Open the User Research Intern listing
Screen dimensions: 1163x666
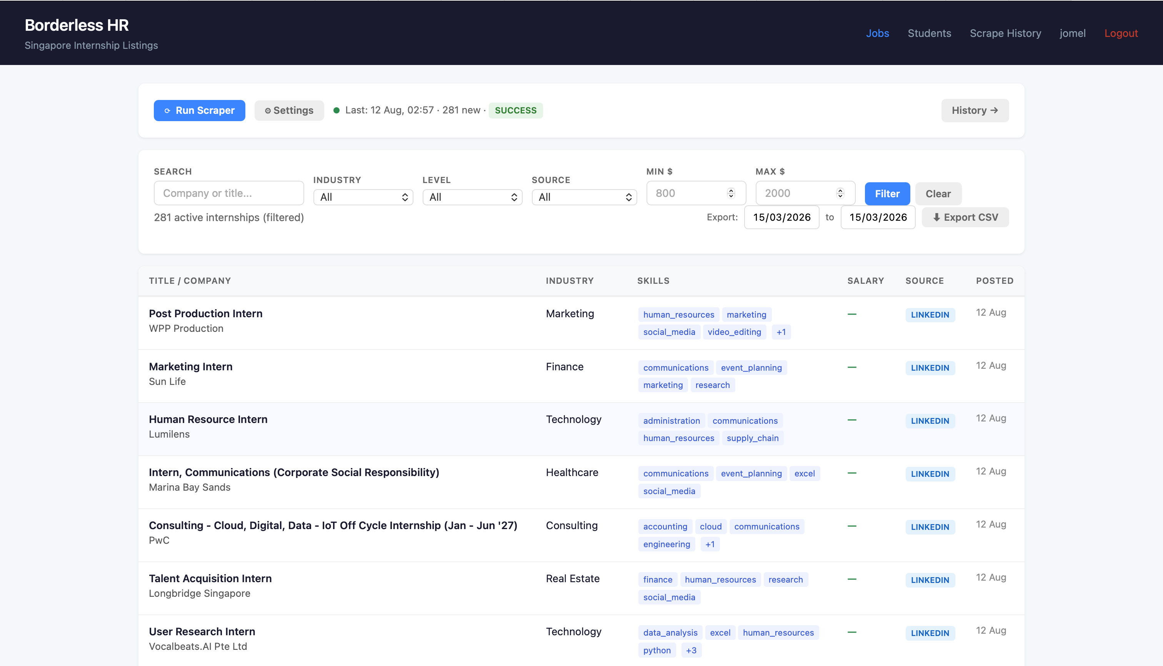pos(202,631)
